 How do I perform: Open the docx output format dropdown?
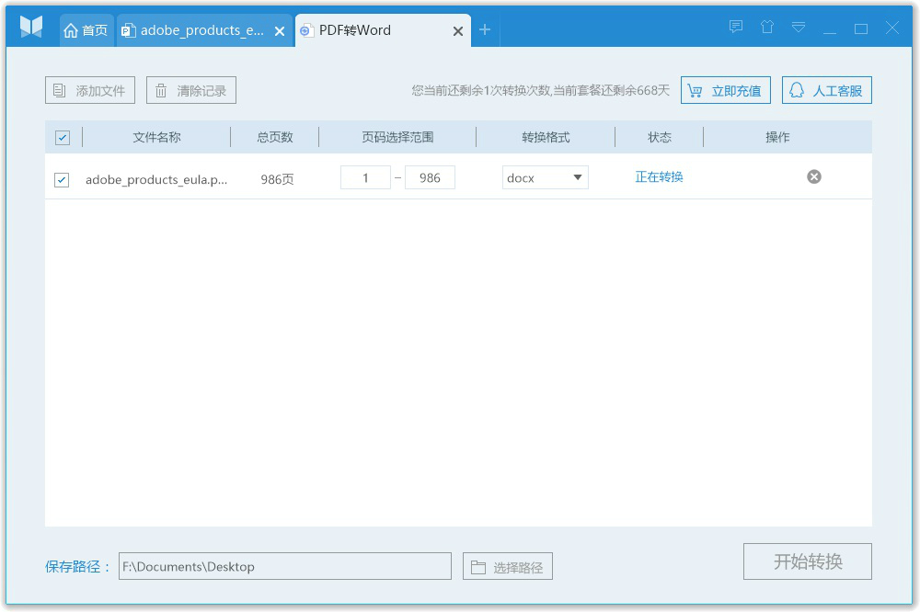[545, 176]
